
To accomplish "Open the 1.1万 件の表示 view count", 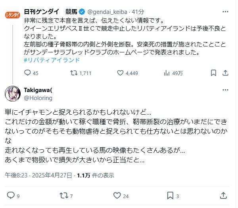I will pos(95,175).
